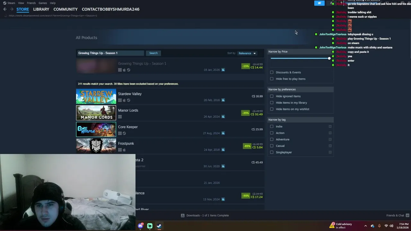Open Discord from the taskbar
This screenshot has height=231, width=411.
click(x=140, y=226)
